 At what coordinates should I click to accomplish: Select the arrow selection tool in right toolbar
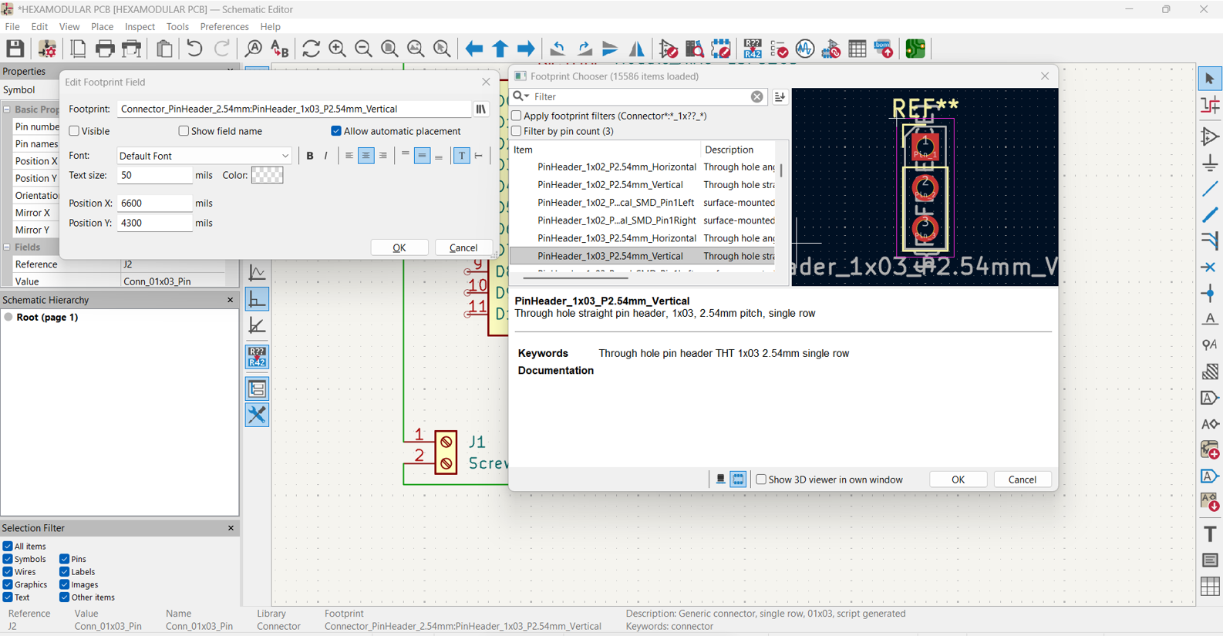pos(1210,79)
